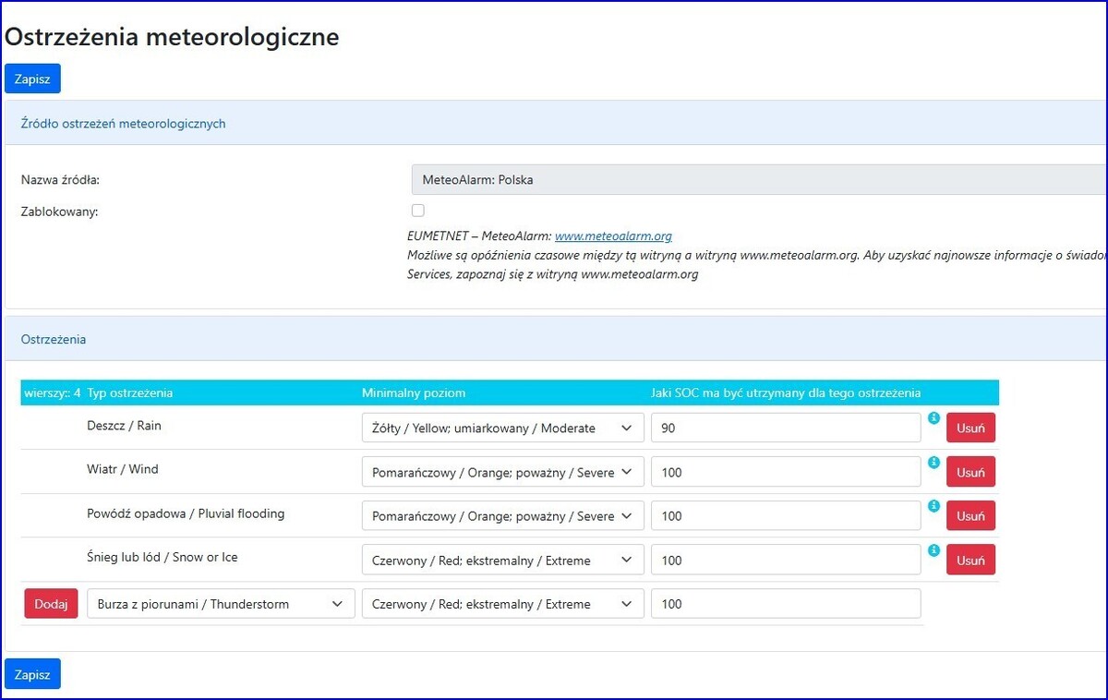Click the Nazwa źródła field MeteoAlarm: Polska

pyautogui.click(x=757, y=180)
